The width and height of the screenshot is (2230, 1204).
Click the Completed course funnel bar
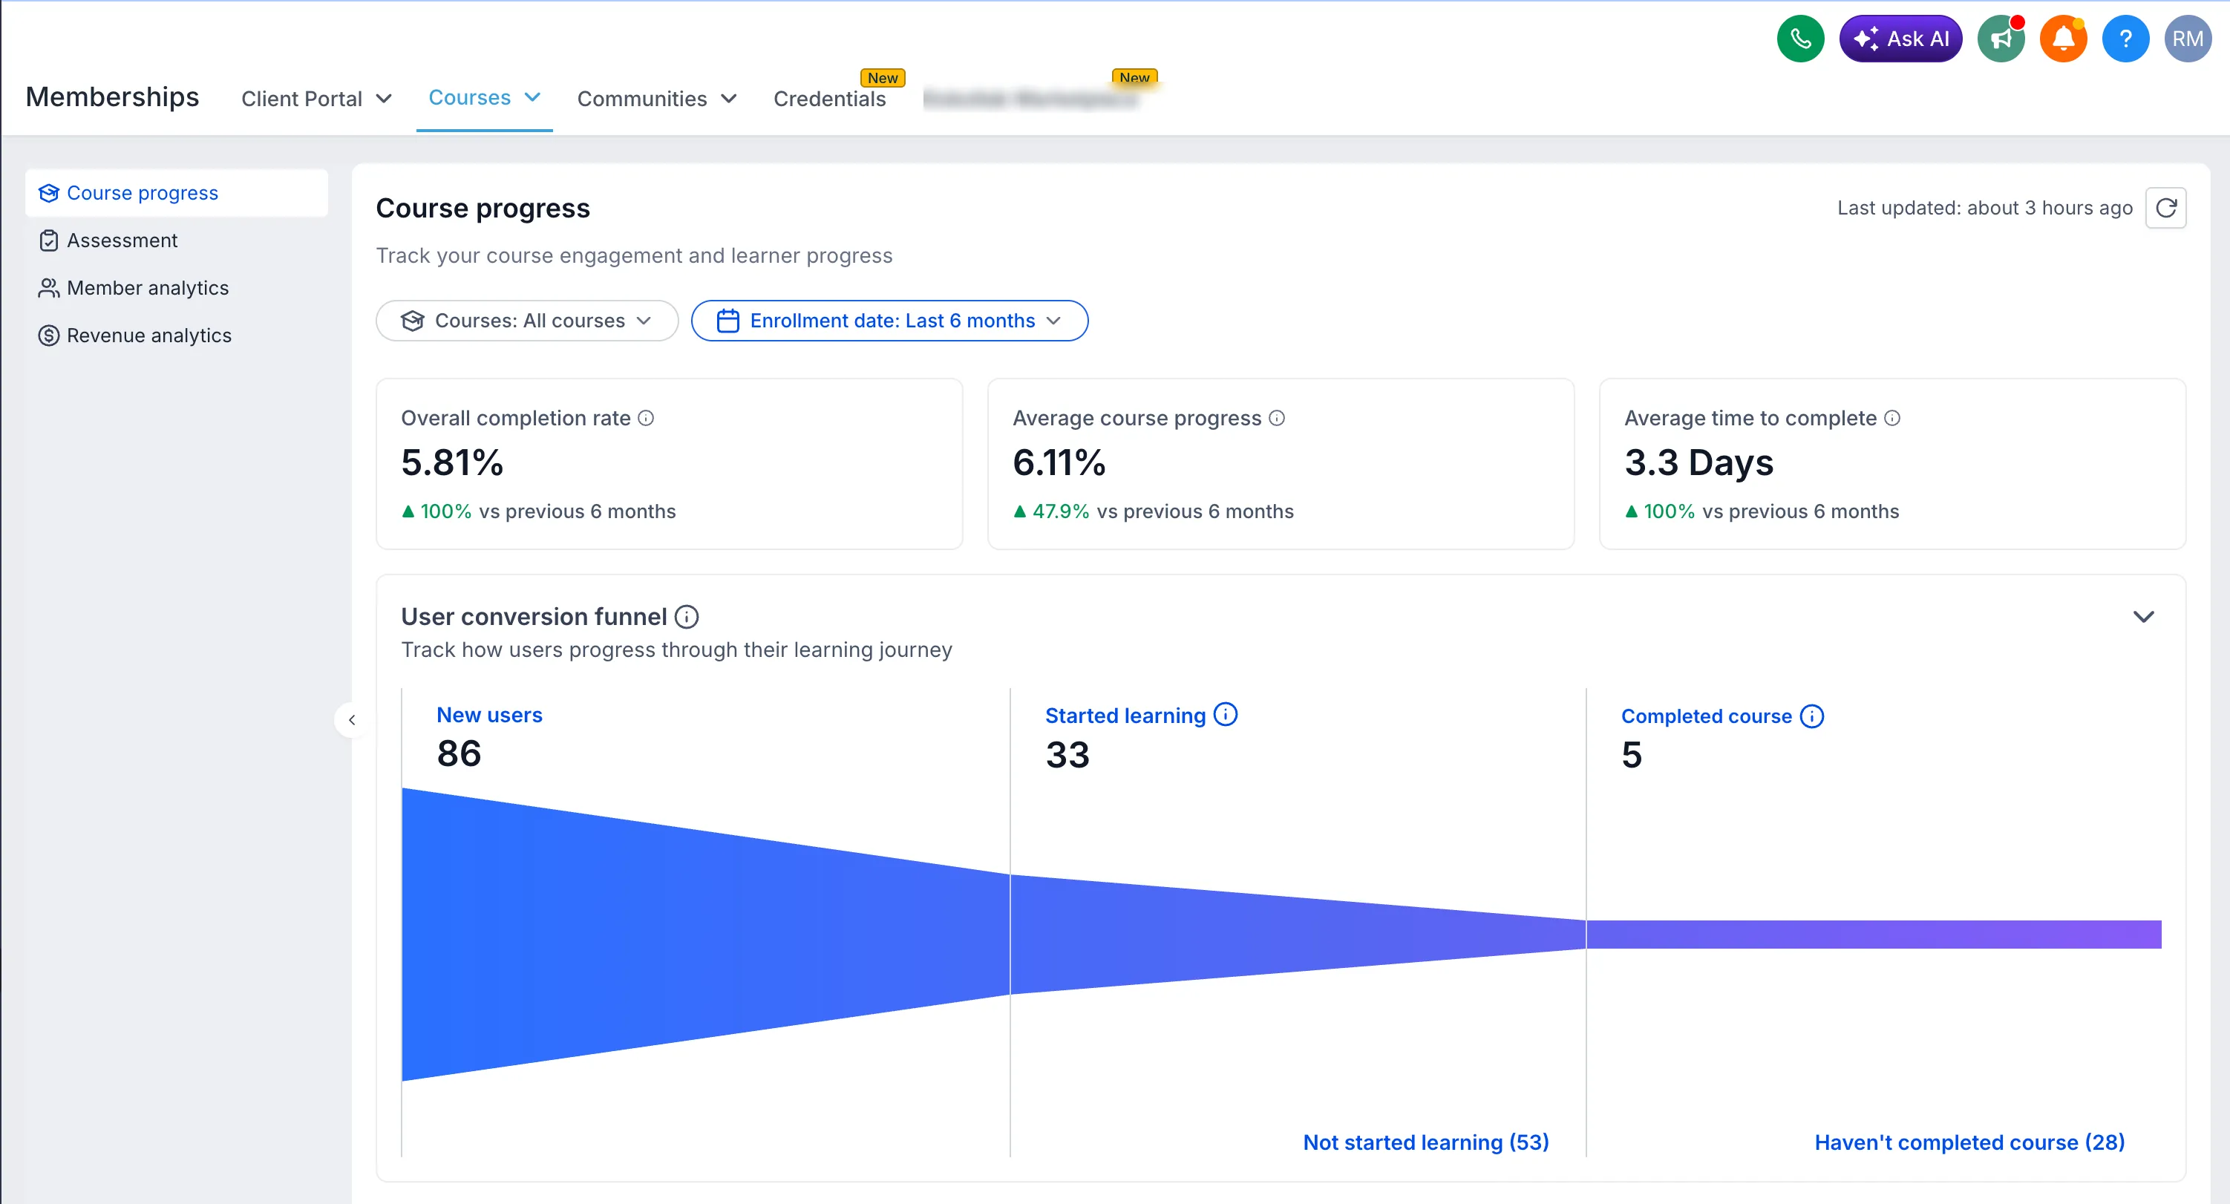pyautogui.click(x=1874, y=935)
